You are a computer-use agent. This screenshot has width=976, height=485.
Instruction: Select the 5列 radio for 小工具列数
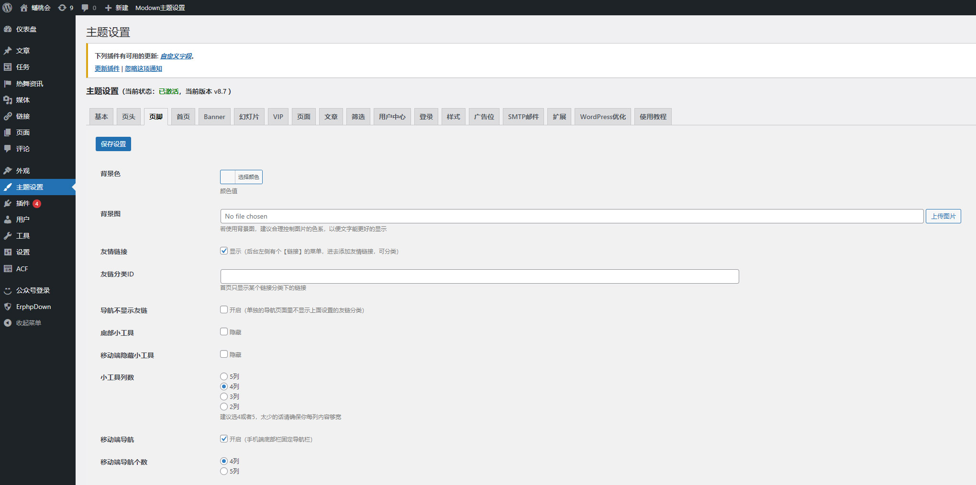click(x=224, y=376)
